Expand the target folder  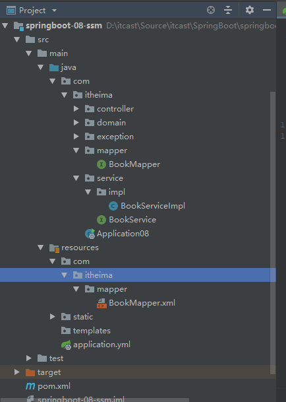click(x=16, y=372)
